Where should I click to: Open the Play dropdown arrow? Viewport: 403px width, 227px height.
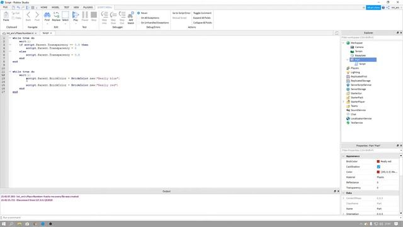point(76,24)
